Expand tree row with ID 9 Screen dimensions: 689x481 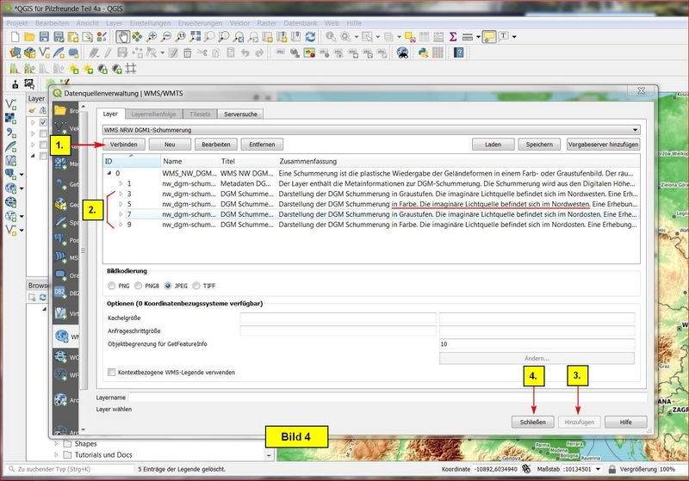(121, 225)
